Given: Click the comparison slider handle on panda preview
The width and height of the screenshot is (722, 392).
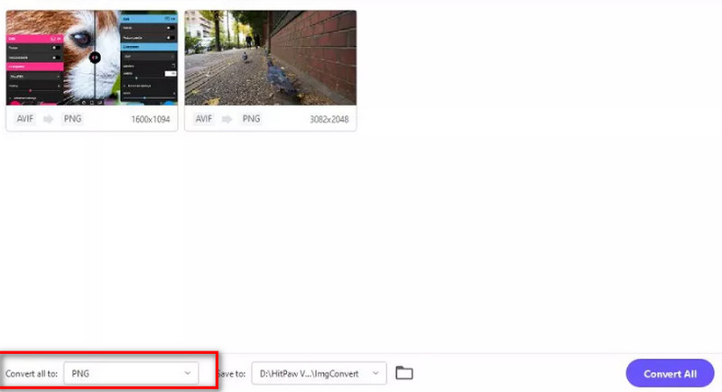Looking at the screenshot, I should tap(94, 57).
